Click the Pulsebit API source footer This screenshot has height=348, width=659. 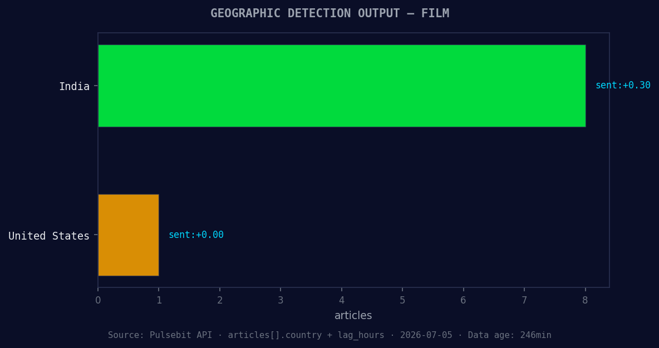click(x=329, y=335)
